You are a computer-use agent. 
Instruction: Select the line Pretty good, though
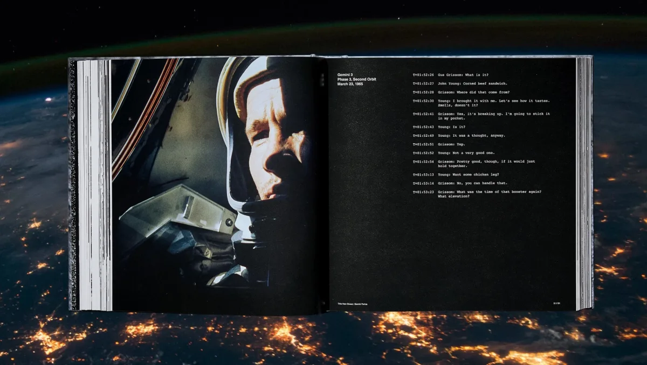[485, 163]
